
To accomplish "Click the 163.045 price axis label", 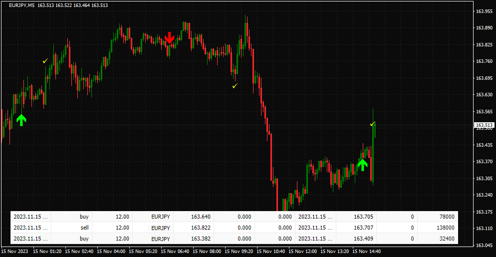I will pos(484,246).
